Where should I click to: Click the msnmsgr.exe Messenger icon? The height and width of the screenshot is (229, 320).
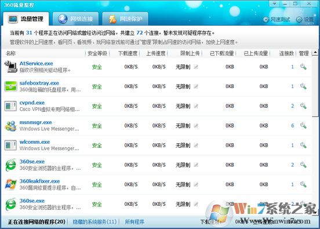(10, 126)
